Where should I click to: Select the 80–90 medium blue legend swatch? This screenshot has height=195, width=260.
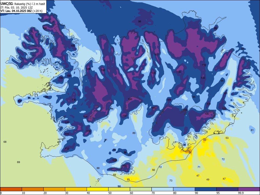point(184,189)
